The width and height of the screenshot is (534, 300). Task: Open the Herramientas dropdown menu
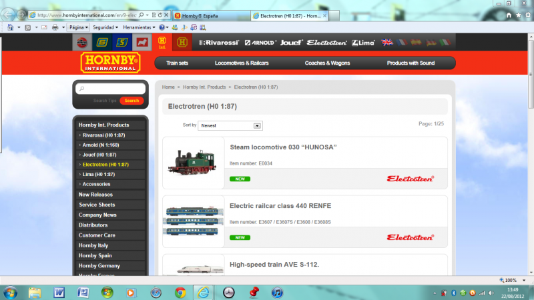click(x=139, y=27)
